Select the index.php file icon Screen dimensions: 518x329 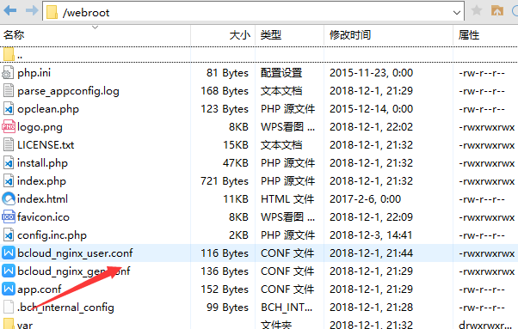(x=9, y=181)
